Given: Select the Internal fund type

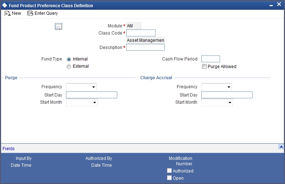Looking at the screenshot, I should click(69, 59).
